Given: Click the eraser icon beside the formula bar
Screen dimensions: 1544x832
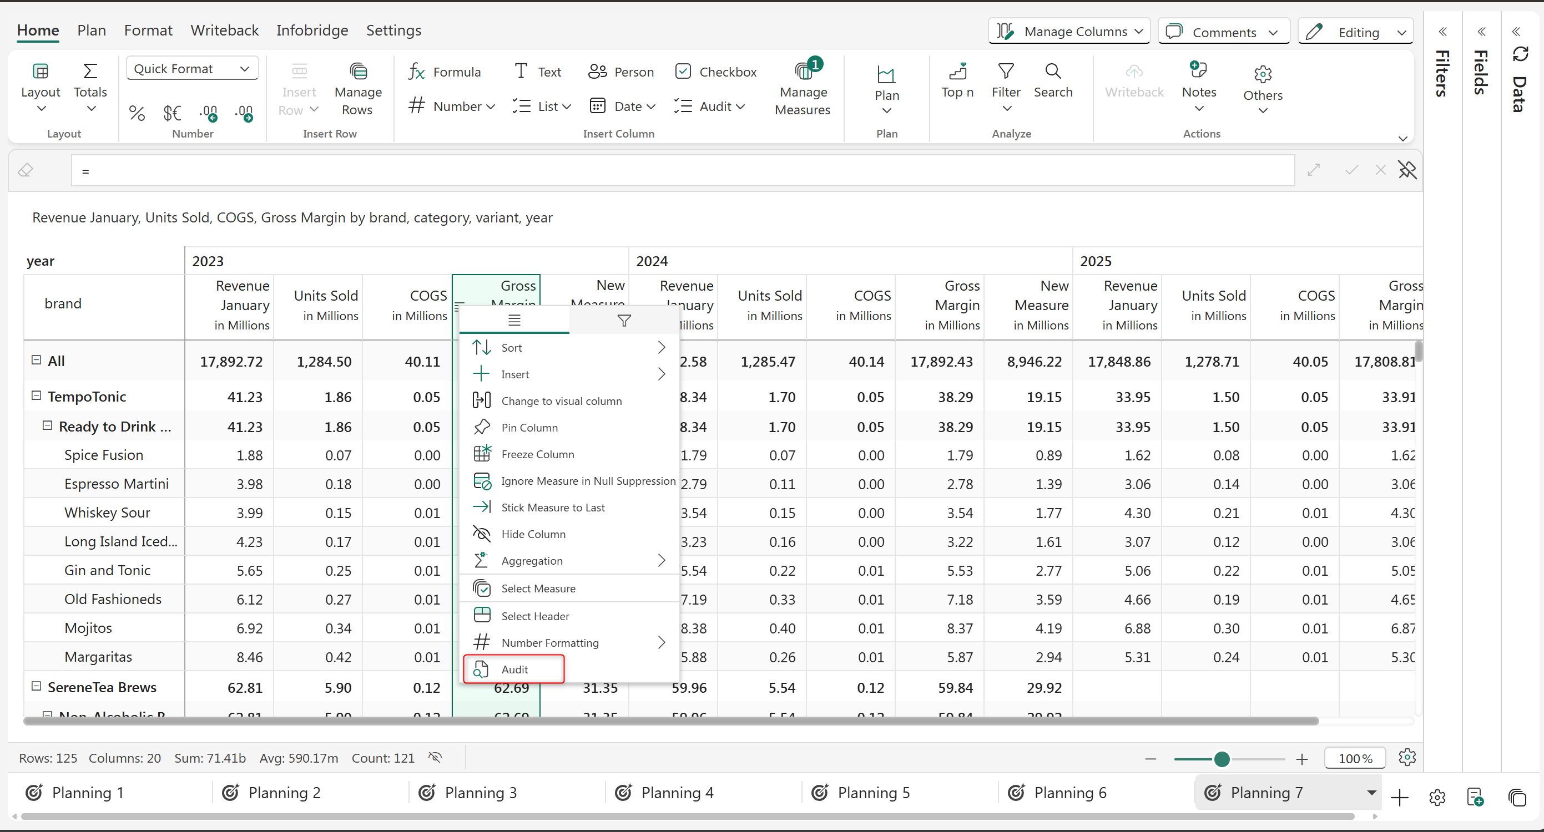Looking at the screenshot, I should tap(25, 170).
